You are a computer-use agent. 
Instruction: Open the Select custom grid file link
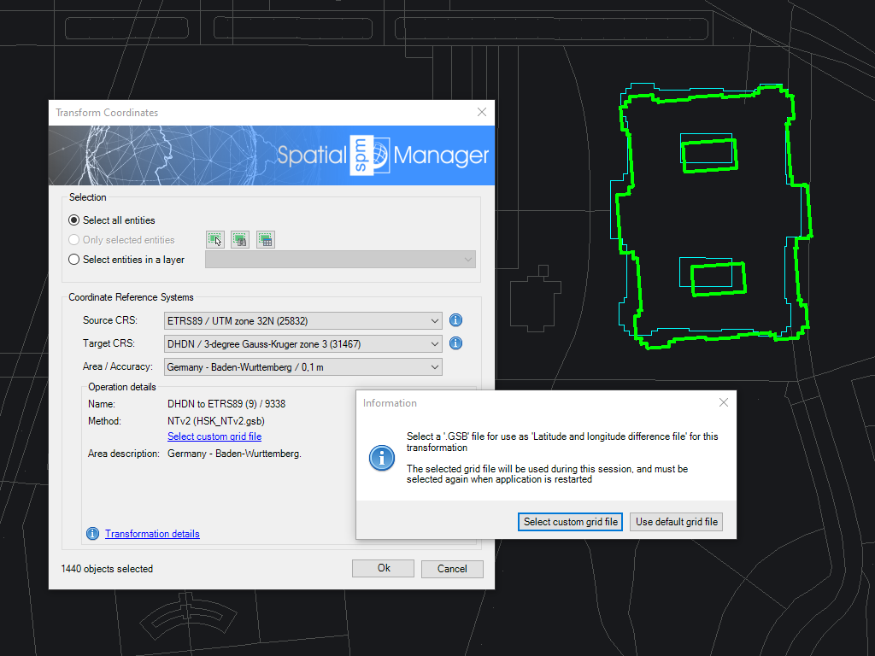[214, 436]
